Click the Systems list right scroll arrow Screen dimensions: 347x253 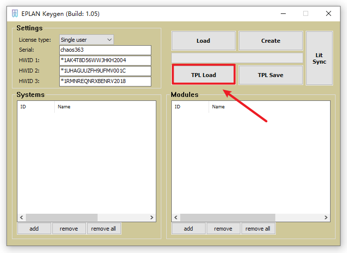(x=152, y=218)
